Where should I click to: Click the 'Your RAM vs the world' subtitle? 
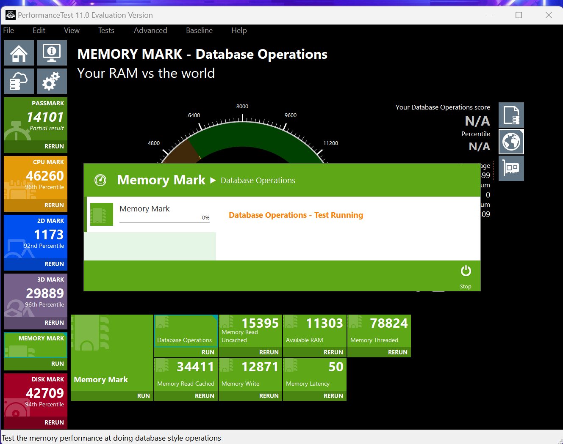pos(146,73)
